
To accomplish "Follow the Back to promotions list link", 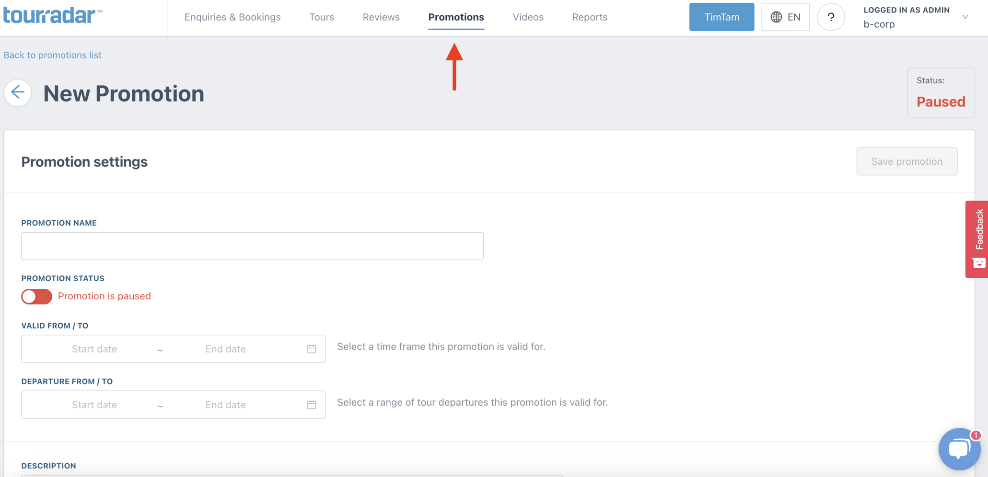I will click(x=52, y=55).
